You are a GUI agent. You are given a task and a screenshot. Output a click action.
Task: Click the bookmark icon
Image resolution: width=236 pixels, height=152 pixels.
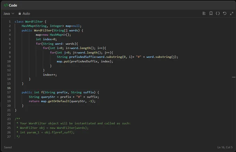tap(211, 14)
